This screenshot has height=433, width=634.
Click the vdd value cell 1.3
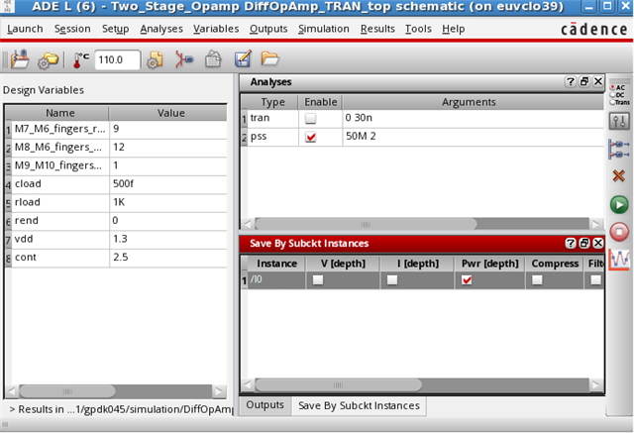170,239
